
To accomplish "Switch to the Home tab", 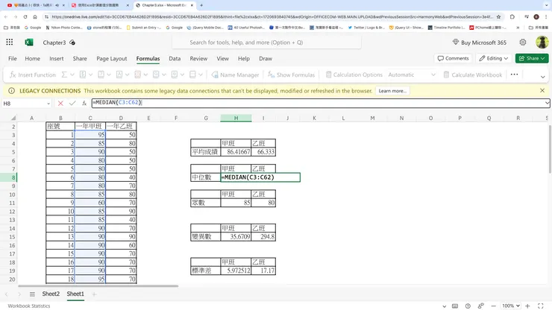I will click(x=32, y=58).
